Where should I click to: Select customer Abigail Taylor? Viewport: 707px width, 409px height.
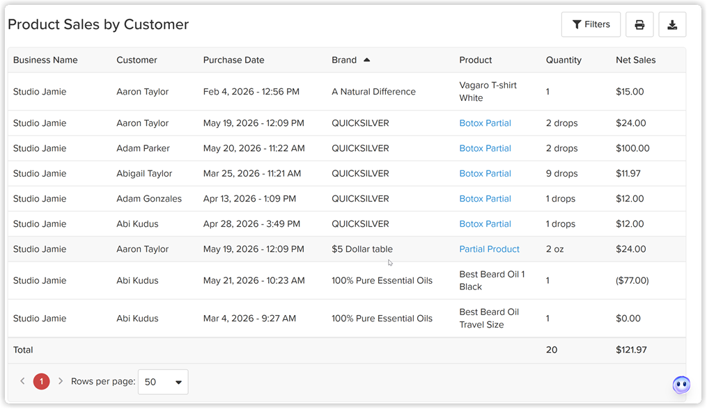[144, 173]
